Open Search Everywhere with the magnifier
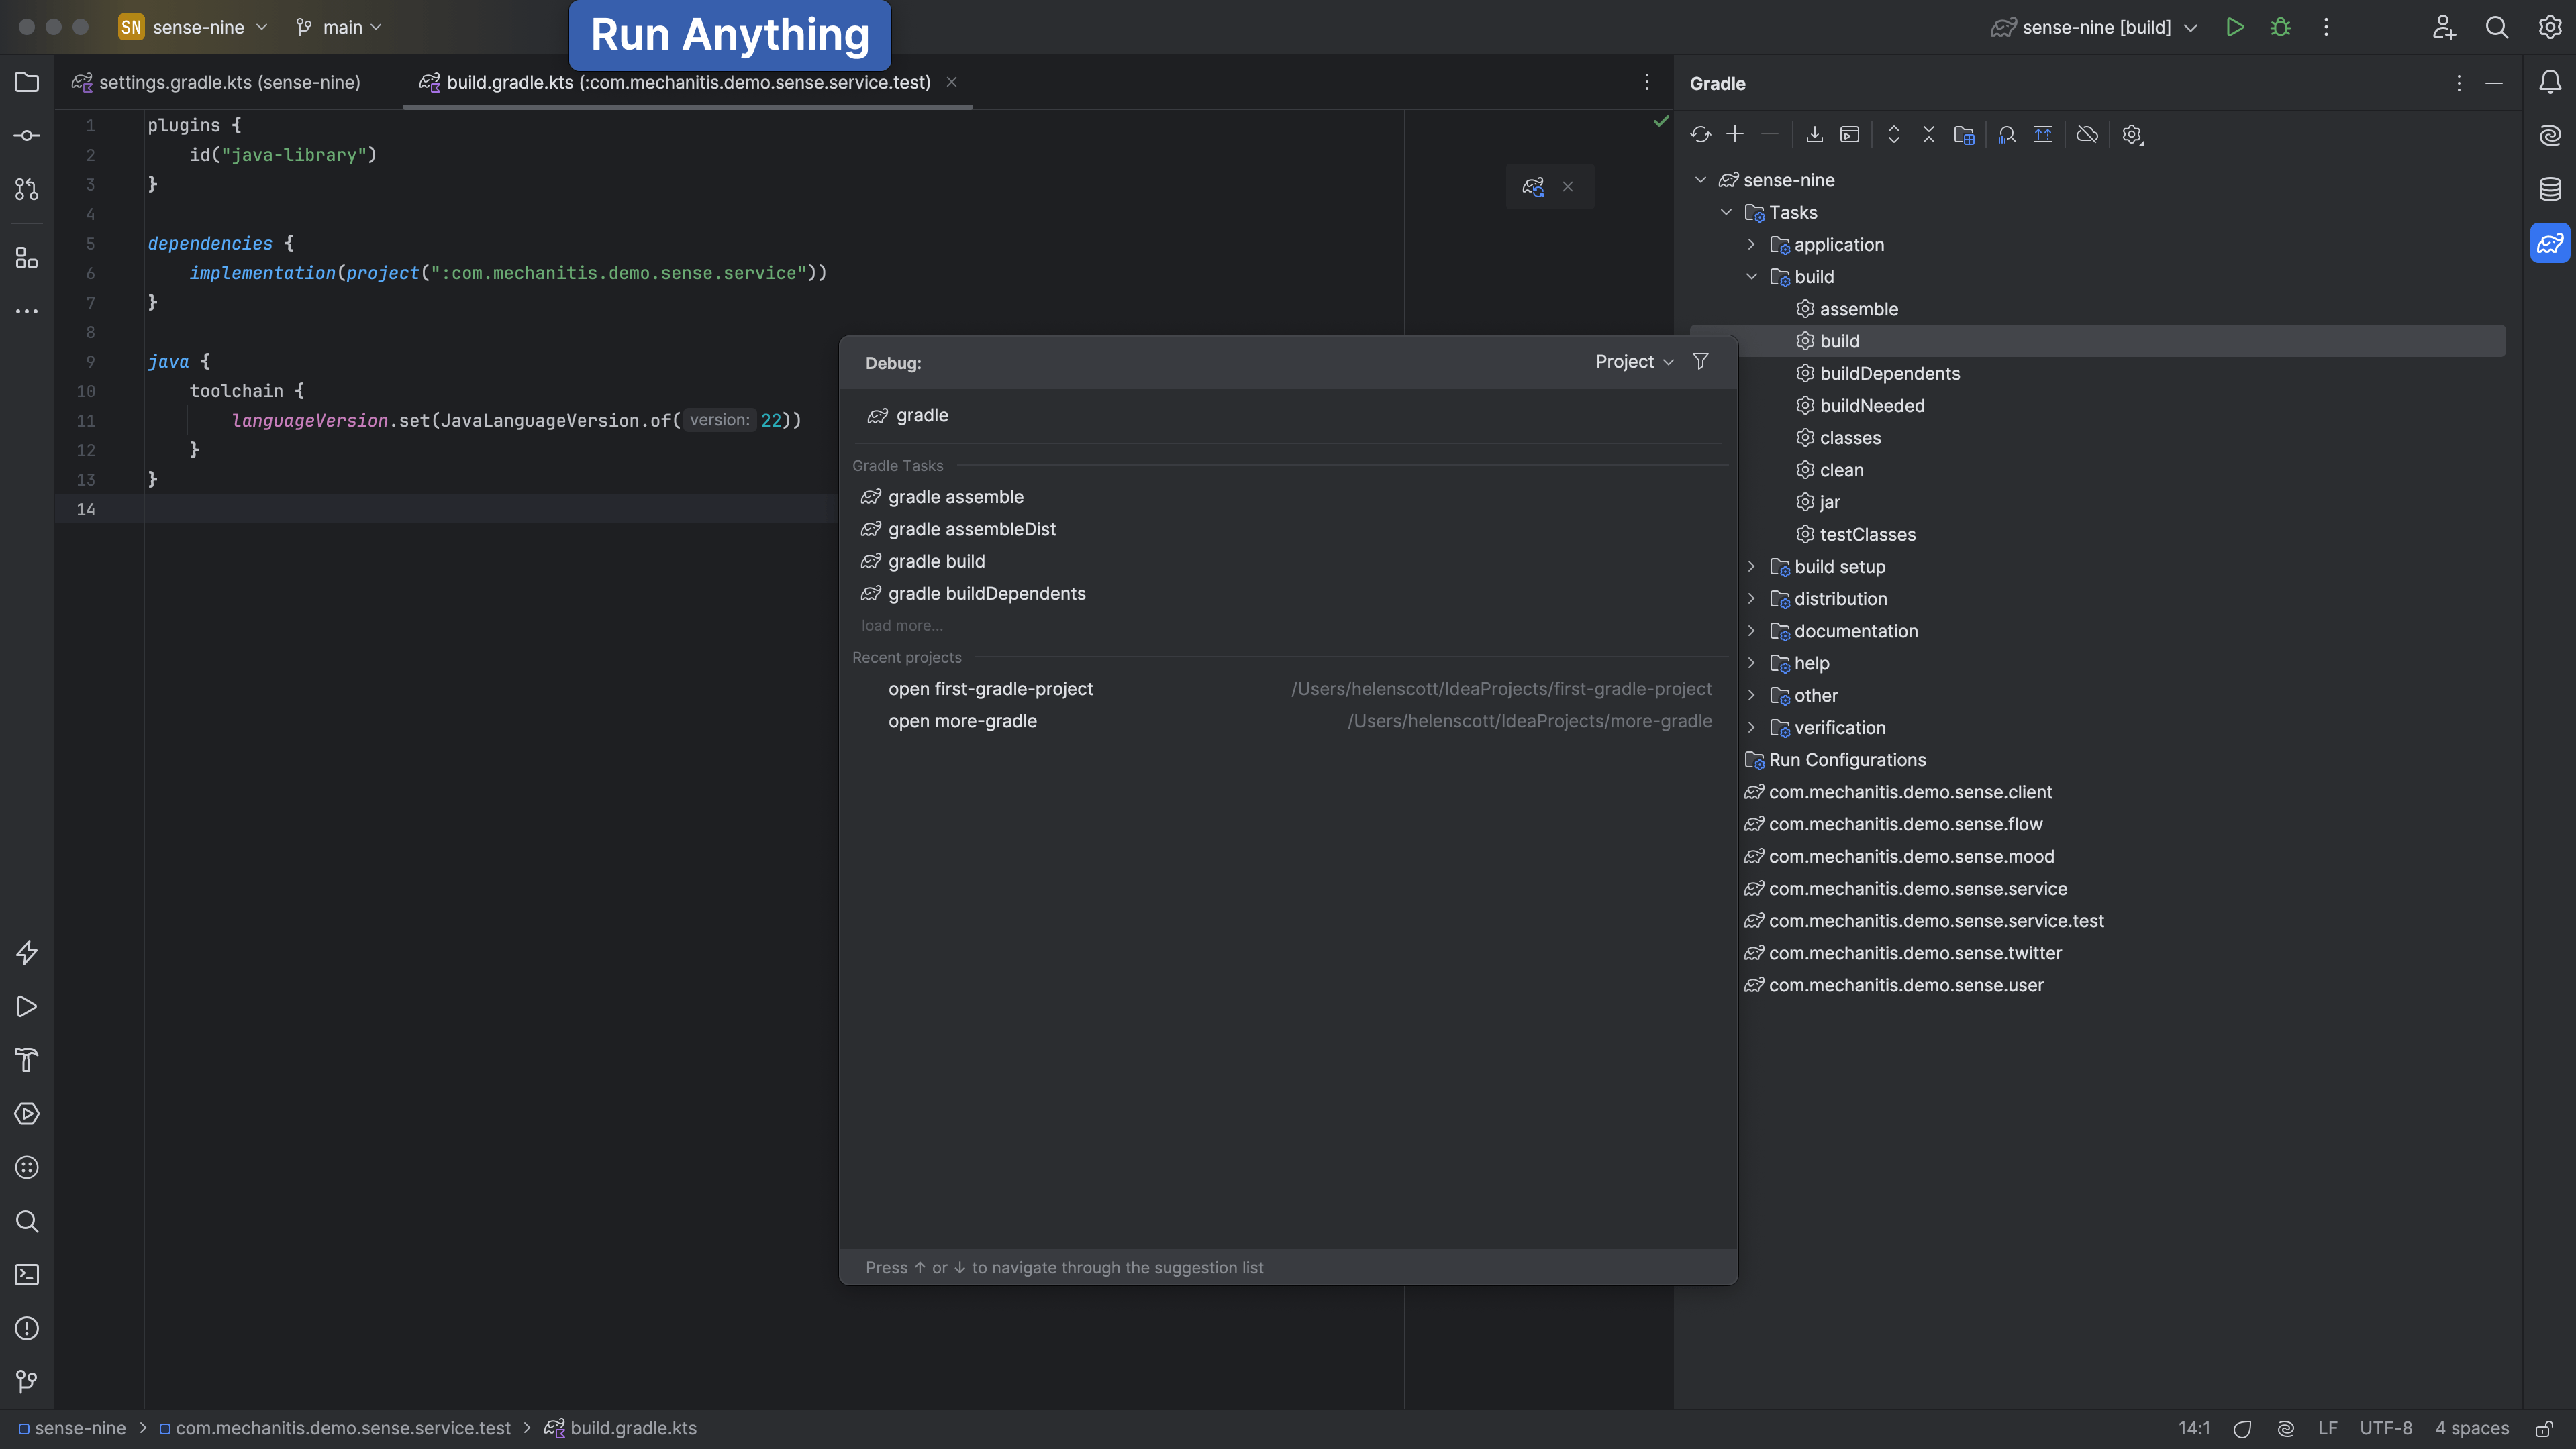Image resolution: width=2576 pixels, height=1449 pixels. 2496,27
